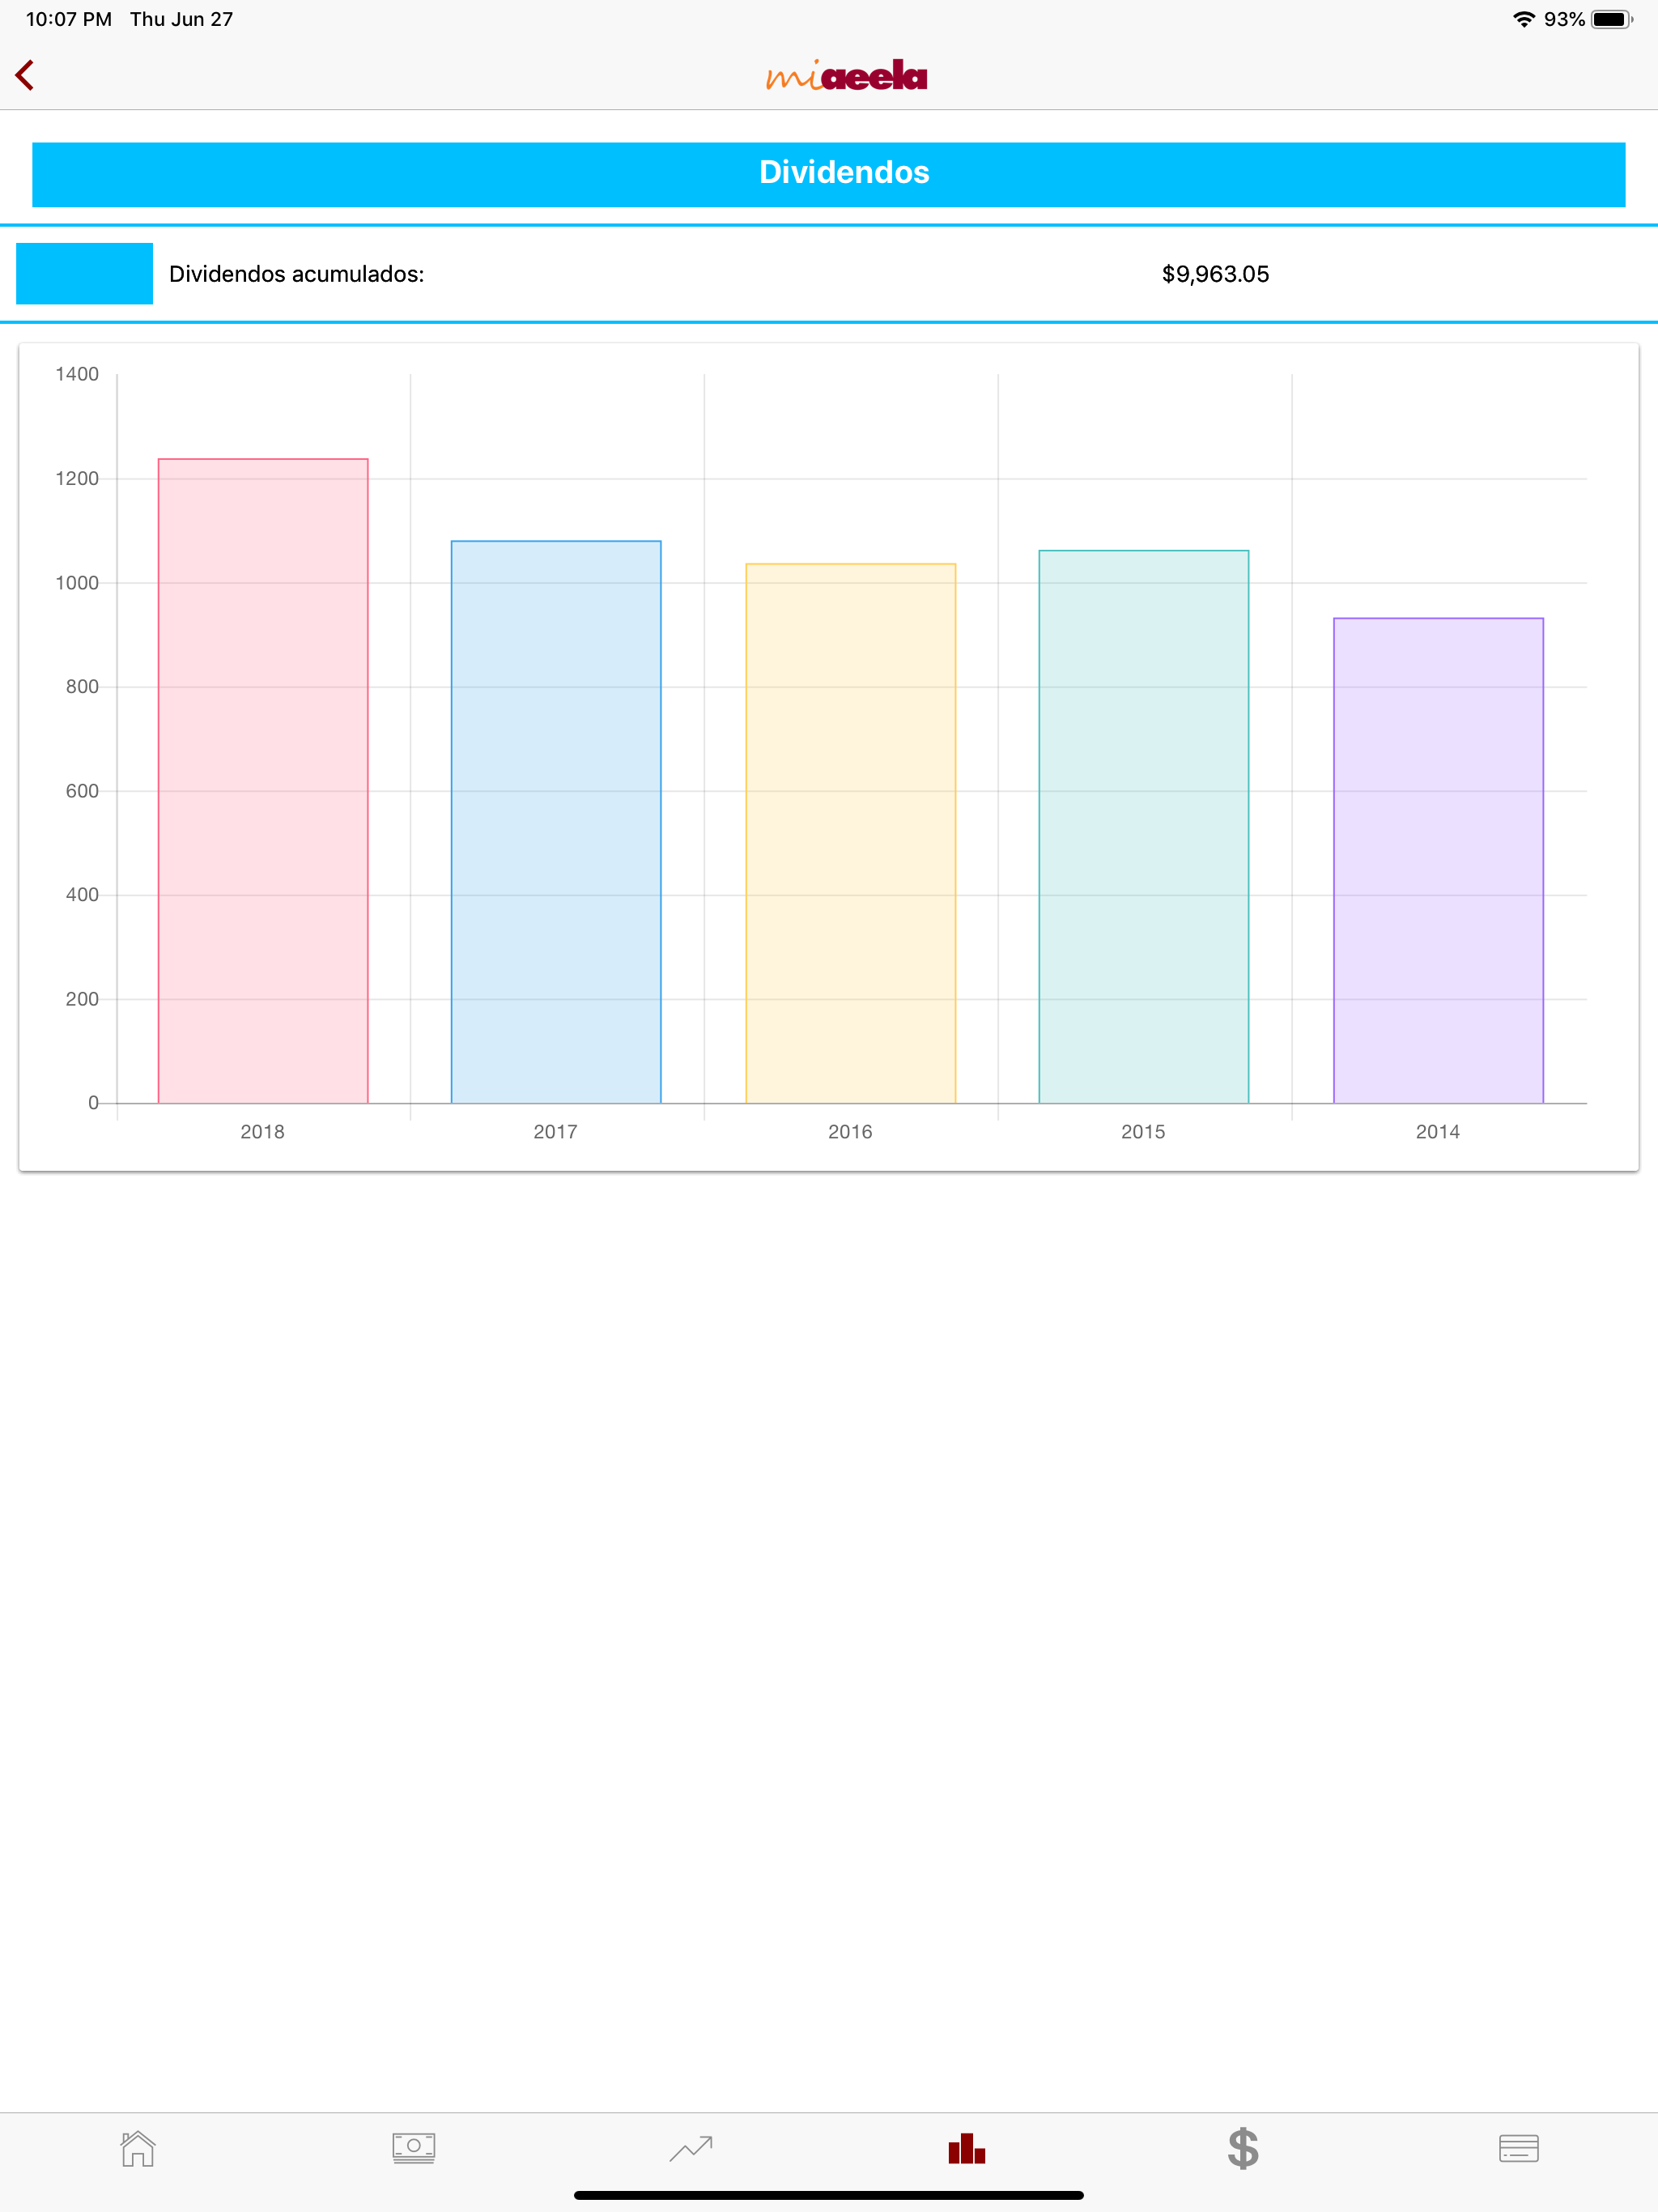Click the 1200 y-axis value
The image size is (1658, 2212).
77,479
